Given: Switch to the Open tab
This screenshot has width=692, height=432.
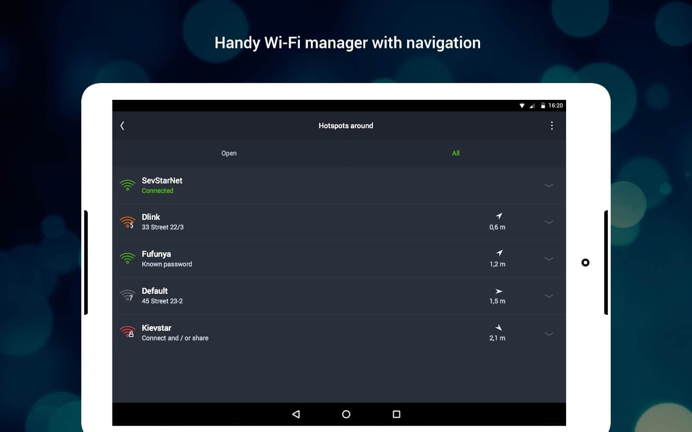Looking at the screenshot, I should pyautogui.click(x=229, y=153).
